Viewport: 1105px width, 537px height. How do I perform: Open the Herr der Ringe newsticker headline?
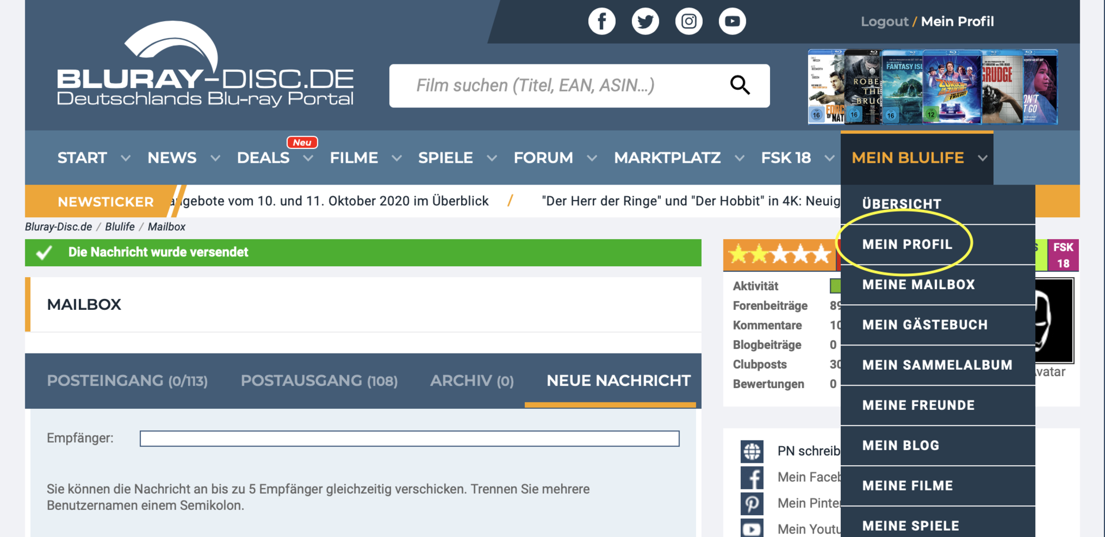click(x=691, y=201)
